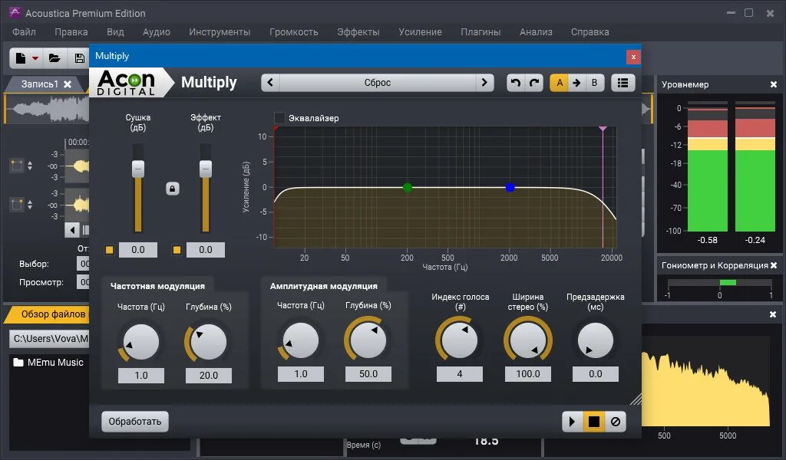
Task: Open the Плагины menu
Action: coord(481,32)
